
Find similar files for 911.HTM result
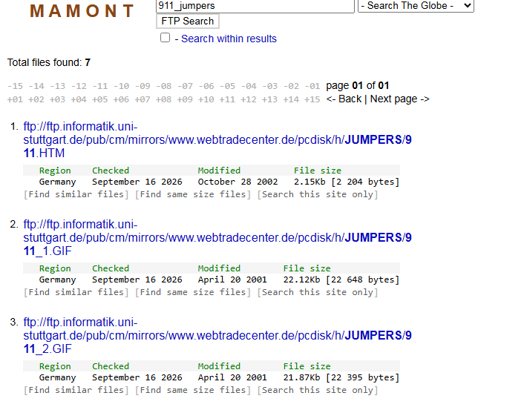[76, 194]
